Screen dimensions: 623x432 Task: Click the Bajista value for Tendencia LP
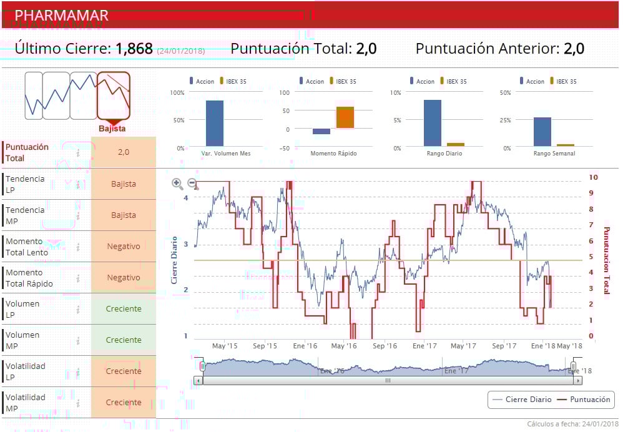[124, 184]
